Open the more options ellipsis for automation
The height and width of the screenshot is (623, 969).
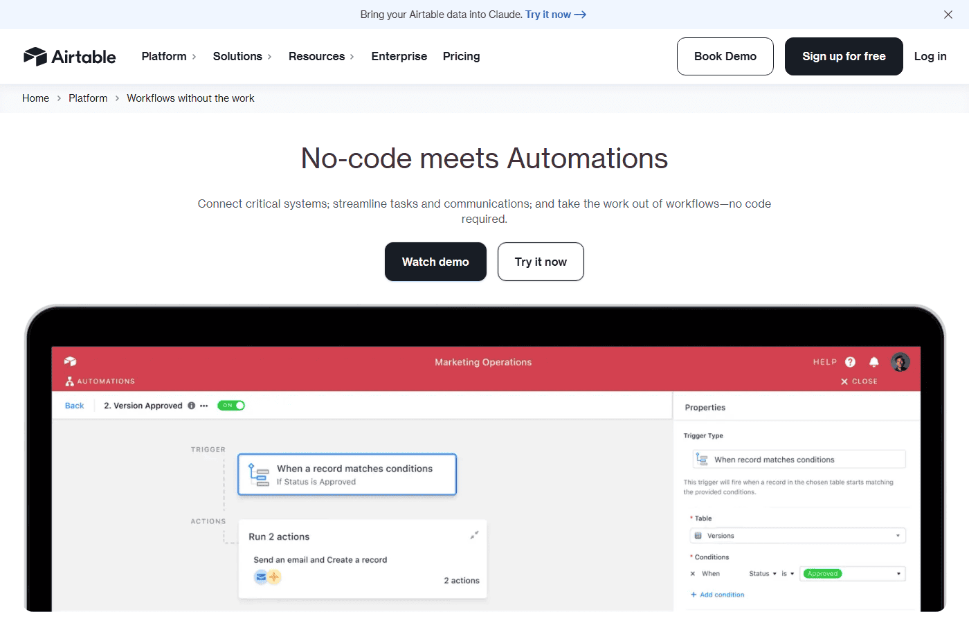coord(204,406)
